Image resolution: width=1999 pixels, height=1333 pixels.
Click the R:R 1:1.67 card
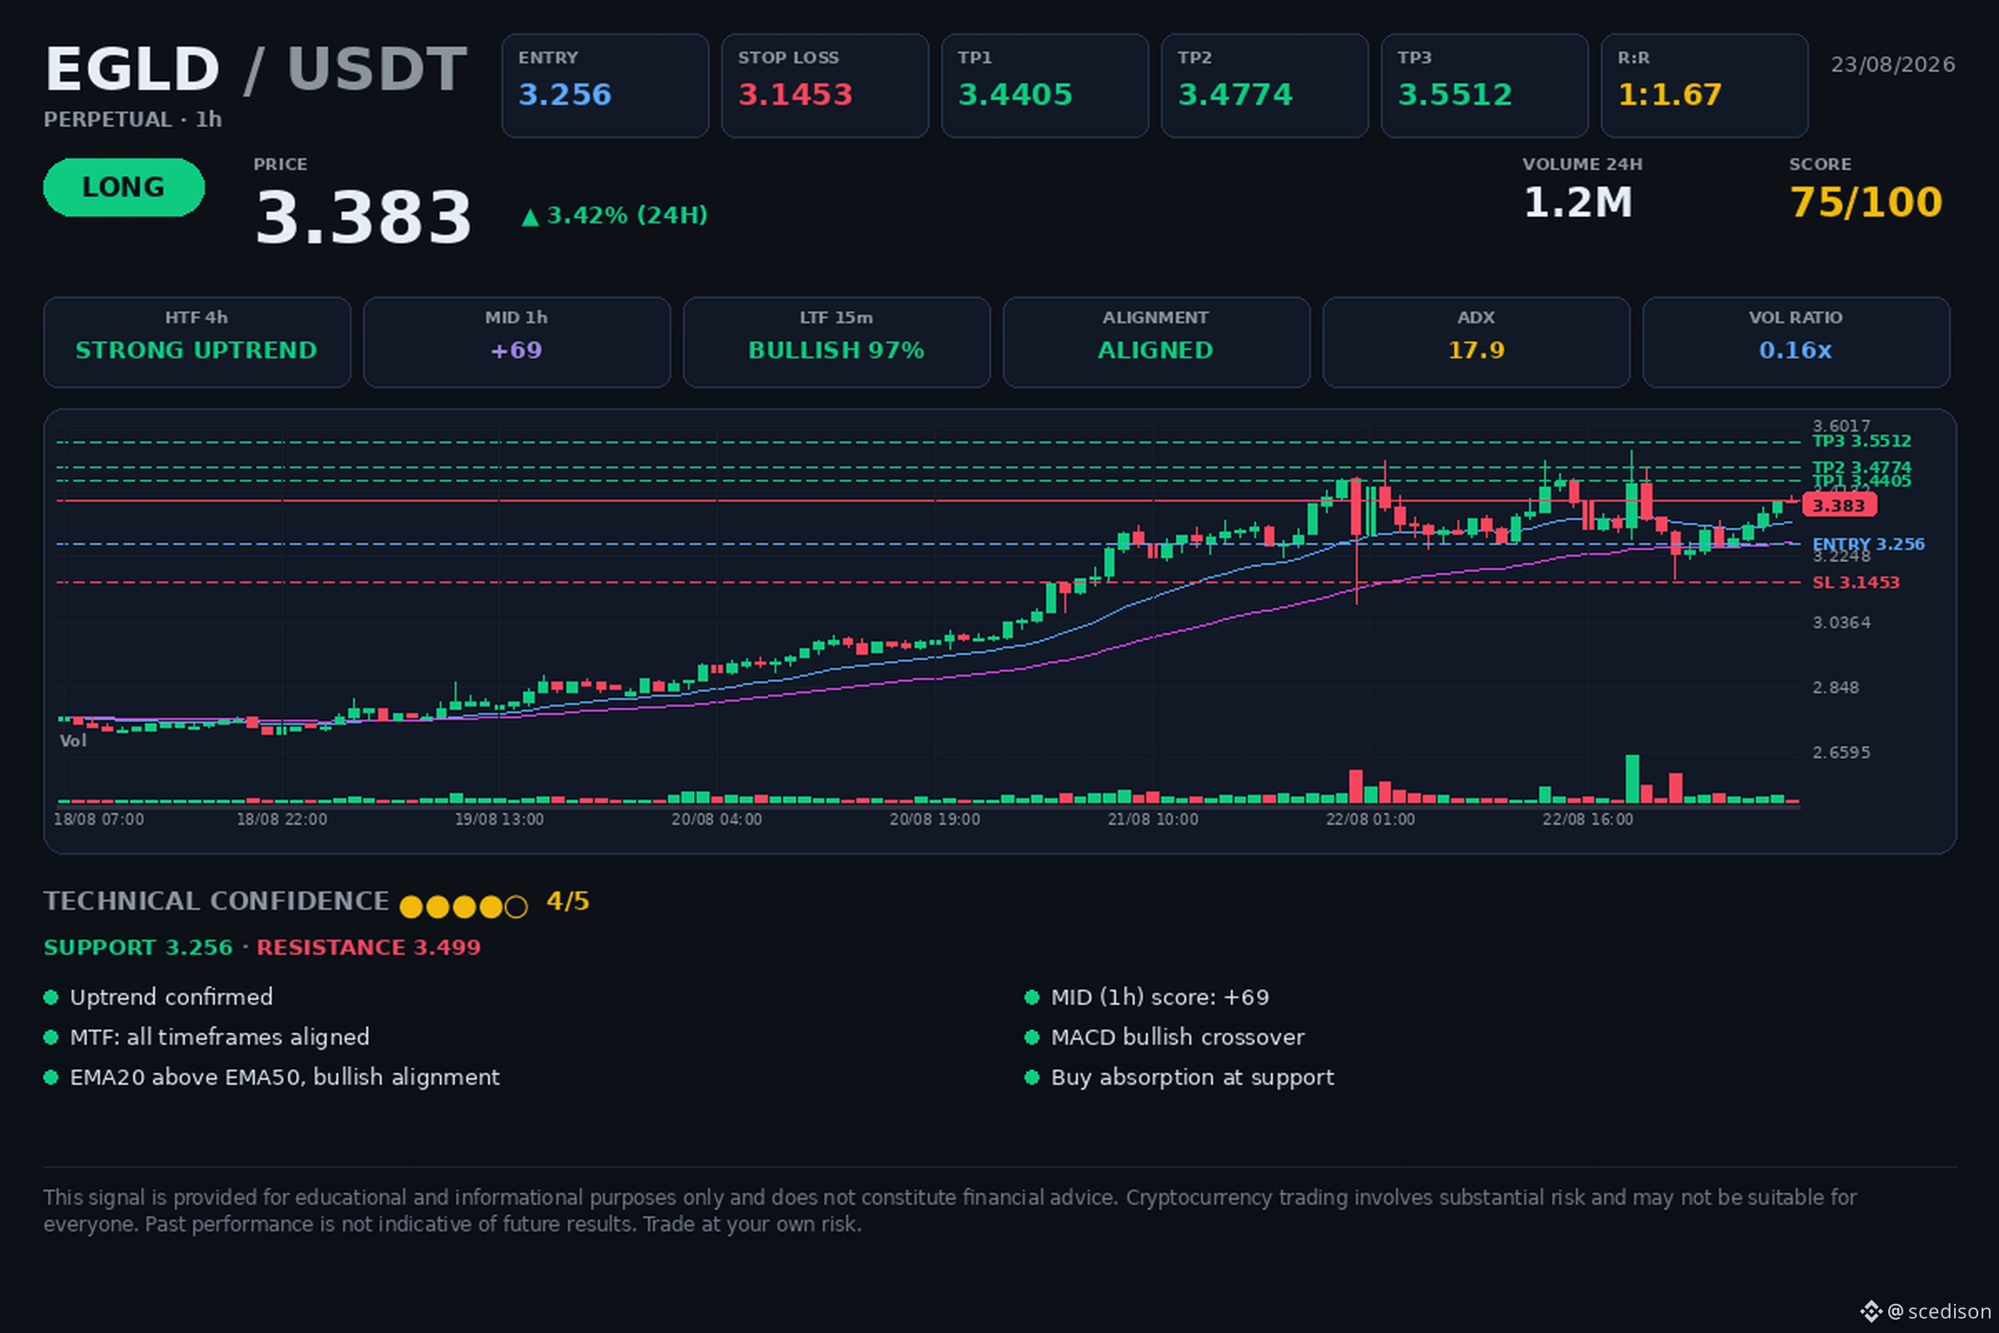click(x=1705, y=86)
